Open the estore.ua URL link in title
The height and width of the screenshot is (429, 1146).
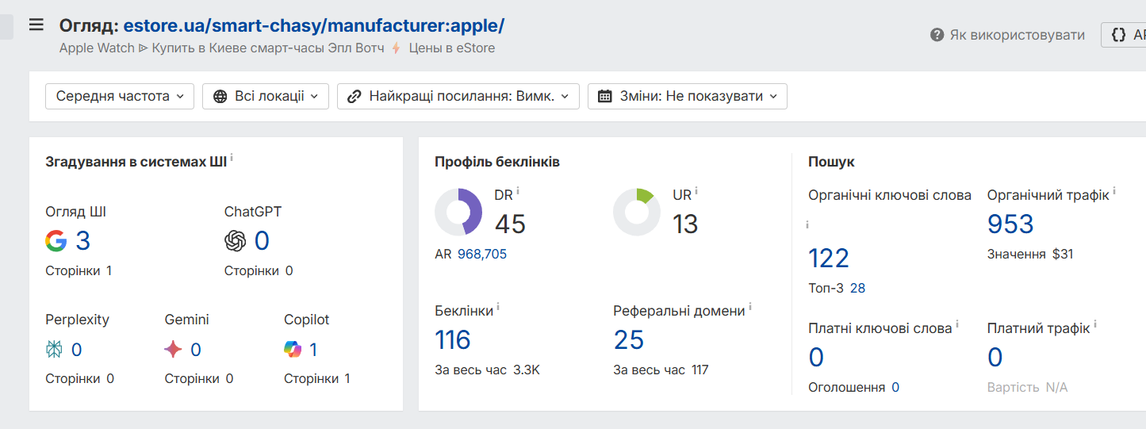313,25
